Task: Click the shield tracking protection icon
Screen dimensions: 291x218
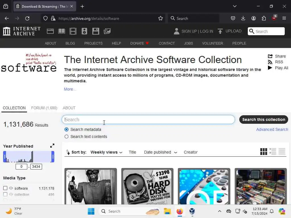Action: click(x=45, y=18)
